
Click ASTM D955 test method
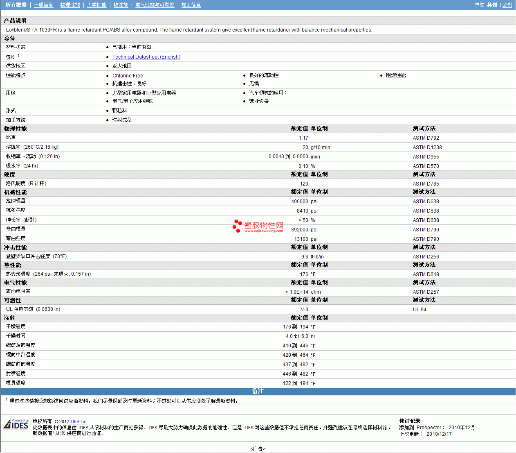(x=426, y=157)
